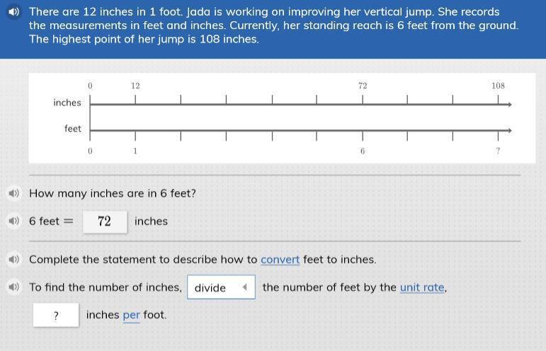This screenshot has width=546, height=351.
Task: Click speaker icon next to 'To find the number of inches'
Action: pos(13,287)
